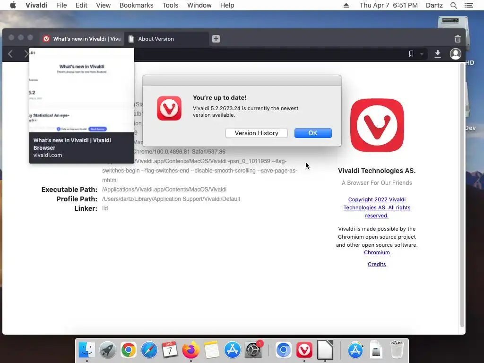Open the View menu

[103, 5]
